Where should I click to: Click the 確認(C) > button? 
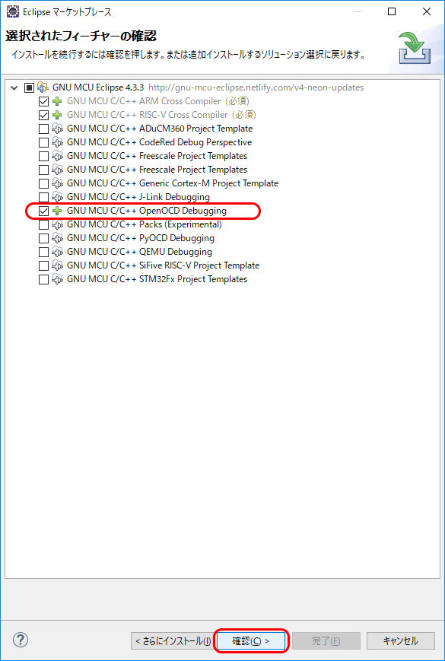point(251,641)
